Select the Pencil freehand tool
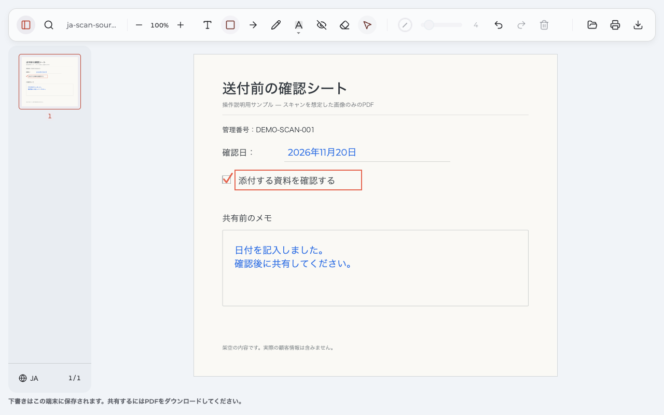 pyautogui.click(x=276, y=25)
